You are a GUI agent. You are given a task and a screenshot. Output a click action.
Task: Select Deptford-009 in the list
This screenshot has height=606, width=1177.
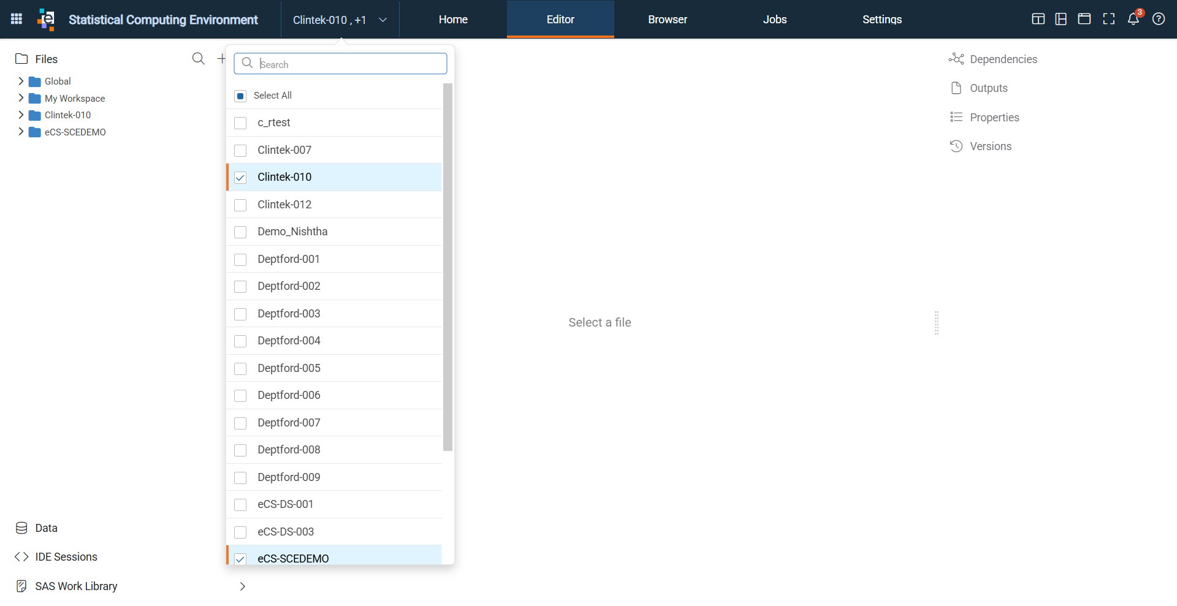(334, 477)
